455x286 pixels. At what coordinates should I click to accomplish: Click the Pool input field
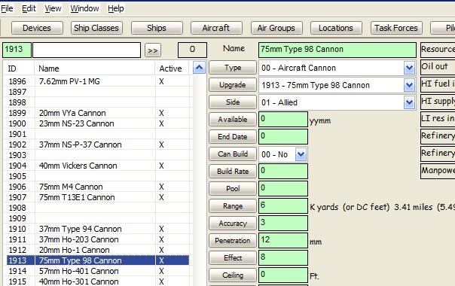point(283,189)
